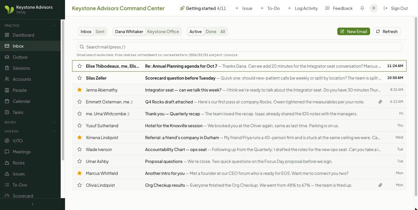
Task: Star the Elise Thibodeaux email
Action: point(80,66)
